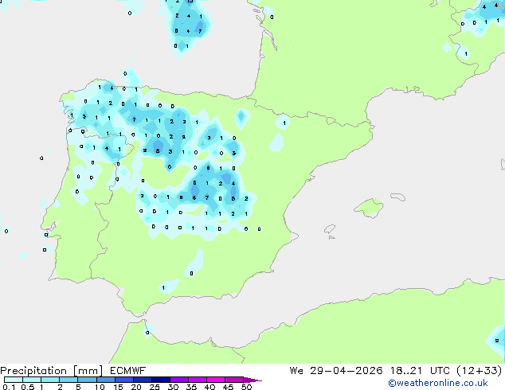Choose the 40 to 45 mm magenta swatch
This screenshot has height=390, width=505.
tap(216, 380)
